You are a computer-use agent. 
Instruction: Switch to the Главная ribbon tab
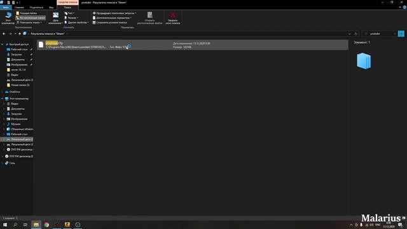19,8
